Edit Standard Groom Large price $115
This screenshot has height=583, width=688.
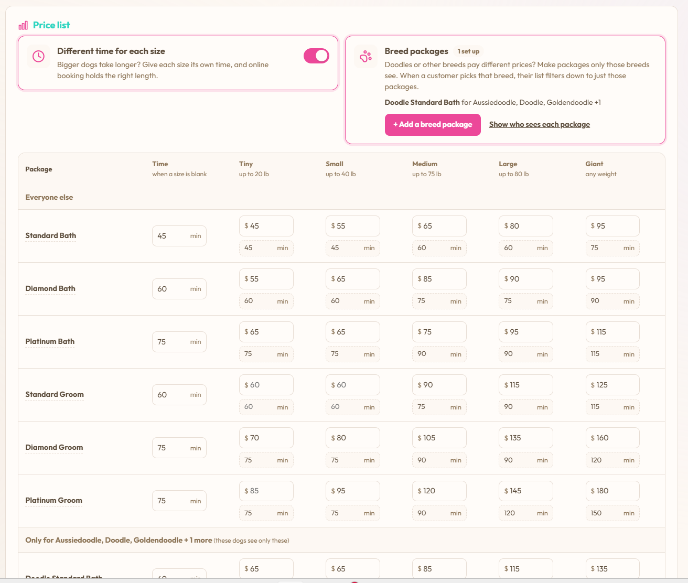pos(526,385)
